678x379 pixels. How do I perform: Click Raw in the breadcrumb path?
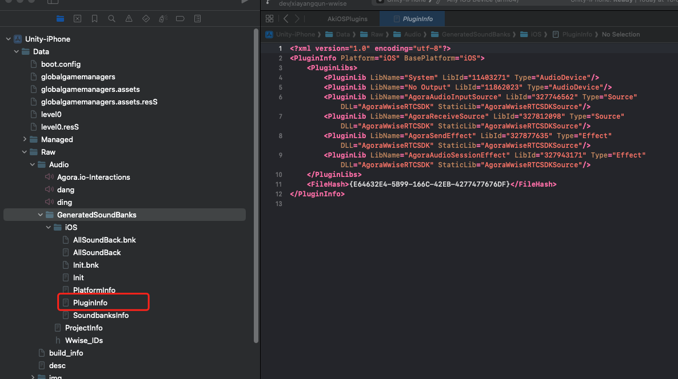[377, 35]
